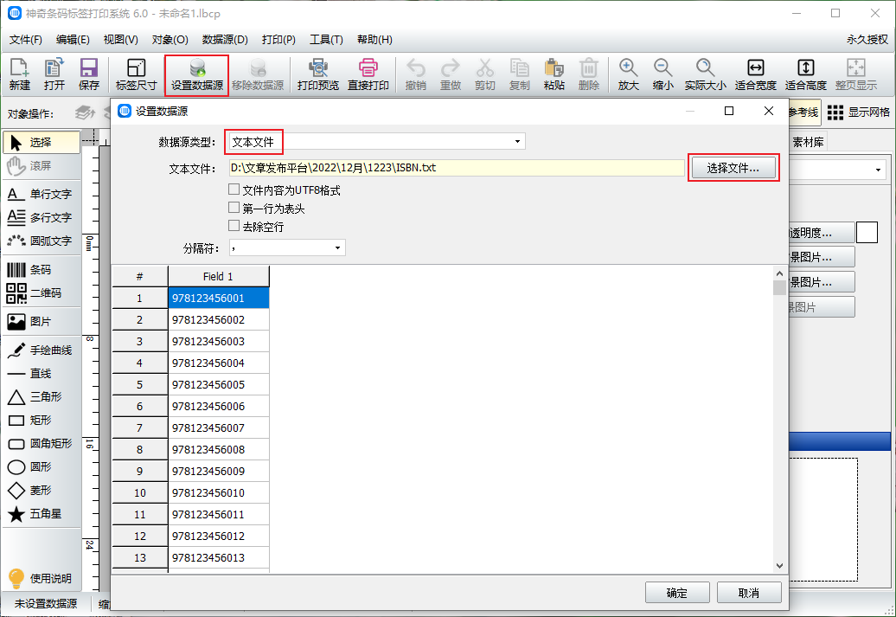896x617 pixels.
Task: Select the 二维码 QR code tool
Action: [x=42, y=292]
